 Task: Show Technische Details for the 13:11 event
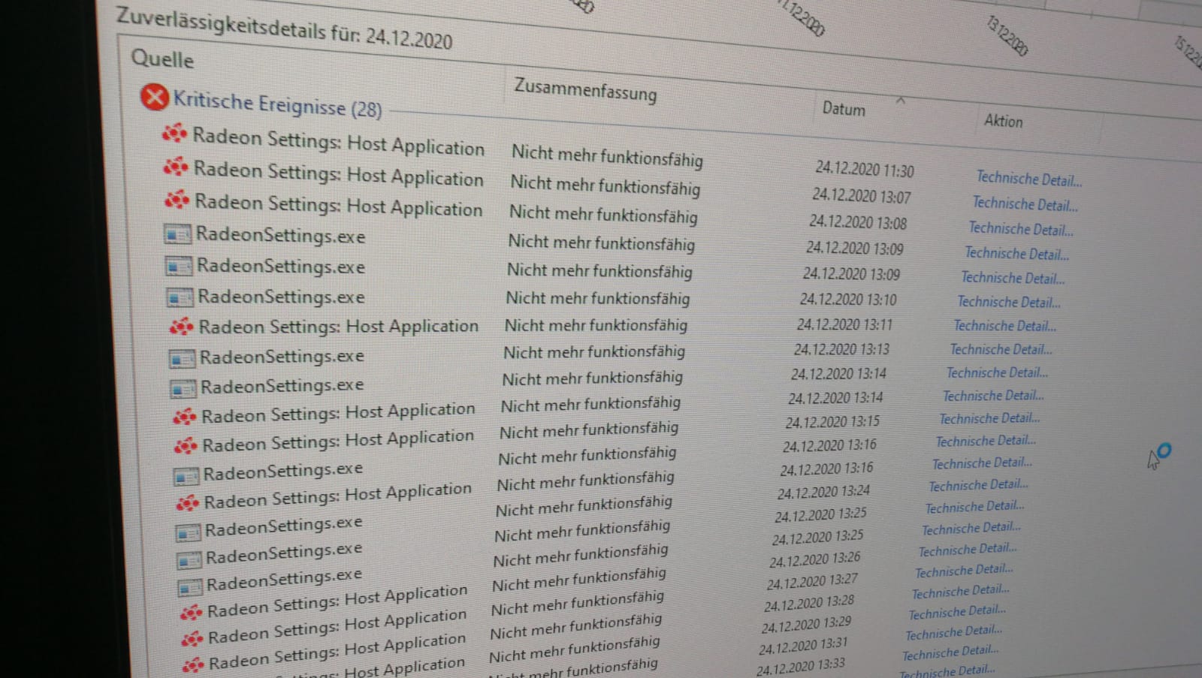tap(1005, 325)
